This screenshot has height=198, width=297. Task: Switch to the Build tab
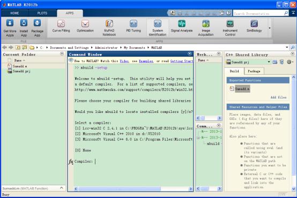pyautogui.click(x=234, y=71)
